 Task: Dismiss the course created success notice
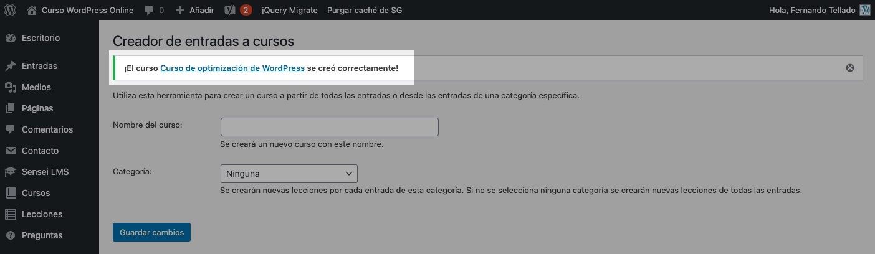pyautogui.click(x=849, y=68)
